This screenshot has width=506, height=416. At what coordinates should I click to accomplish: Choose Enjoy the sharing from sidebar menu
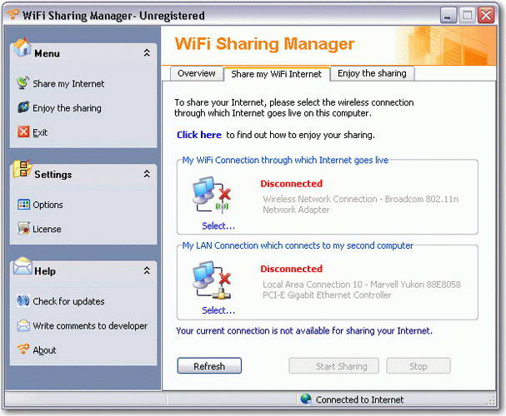[x=68, y=108]
